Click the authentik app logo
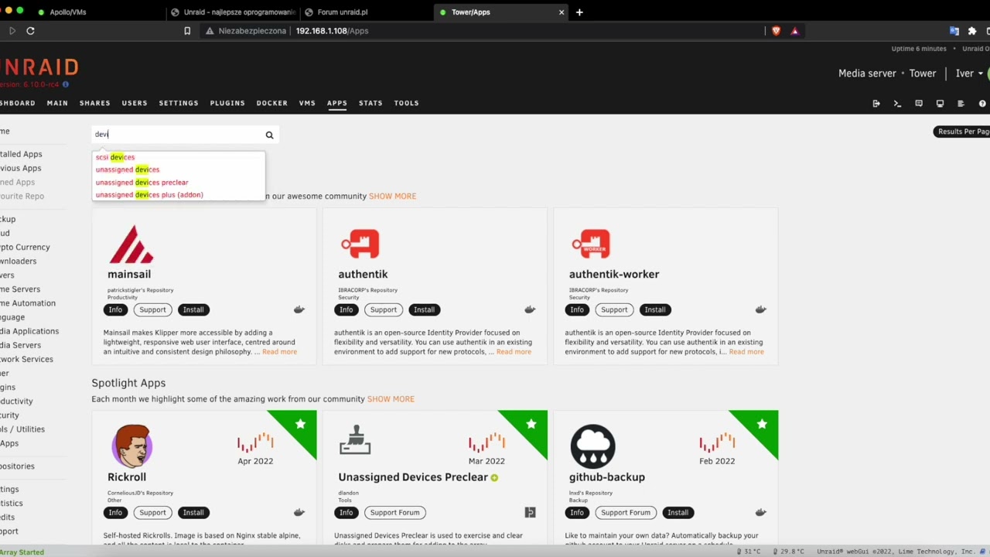Screen dimensions: 990x557 tap(360, 244)
